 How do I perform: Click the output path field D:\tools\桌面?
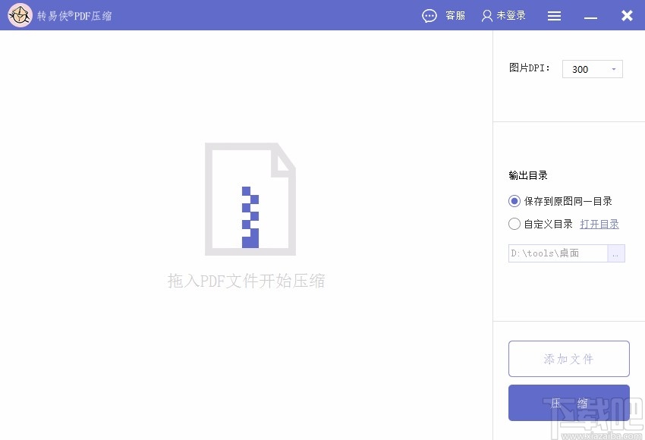pos(558,253)
